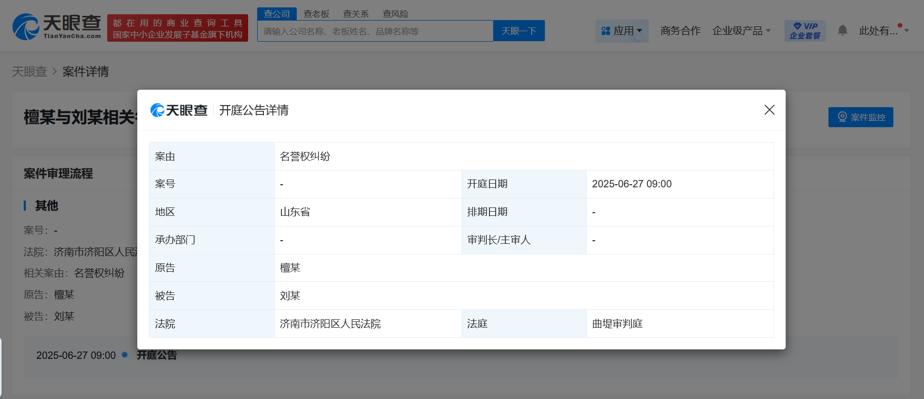
Task: Close the 开庭公告详情 dialog
Action: click(769, 110)
